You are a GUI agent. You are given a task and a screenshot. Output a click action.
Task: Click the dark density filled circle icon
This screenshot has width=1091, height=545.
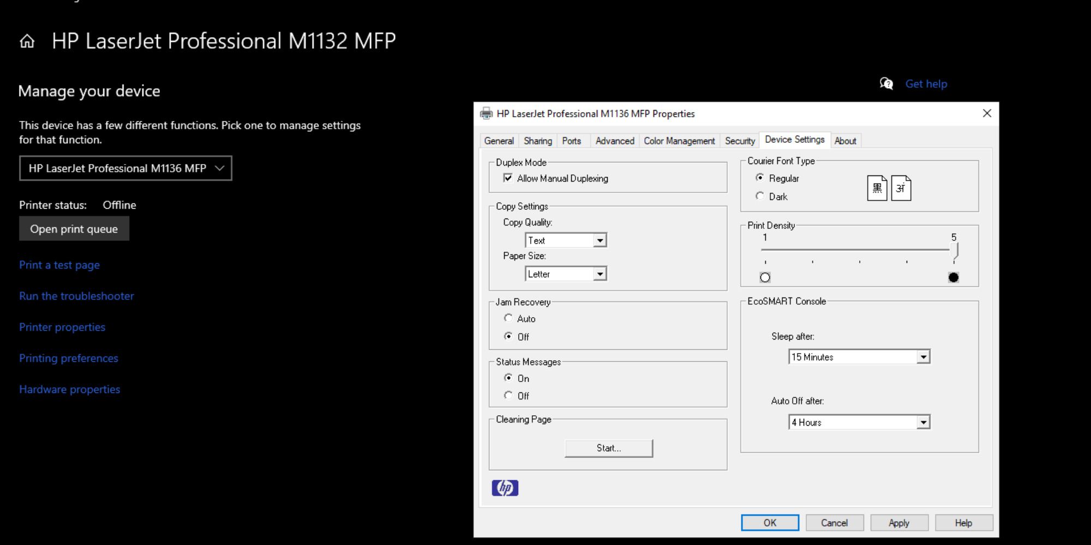coord(954,277)
